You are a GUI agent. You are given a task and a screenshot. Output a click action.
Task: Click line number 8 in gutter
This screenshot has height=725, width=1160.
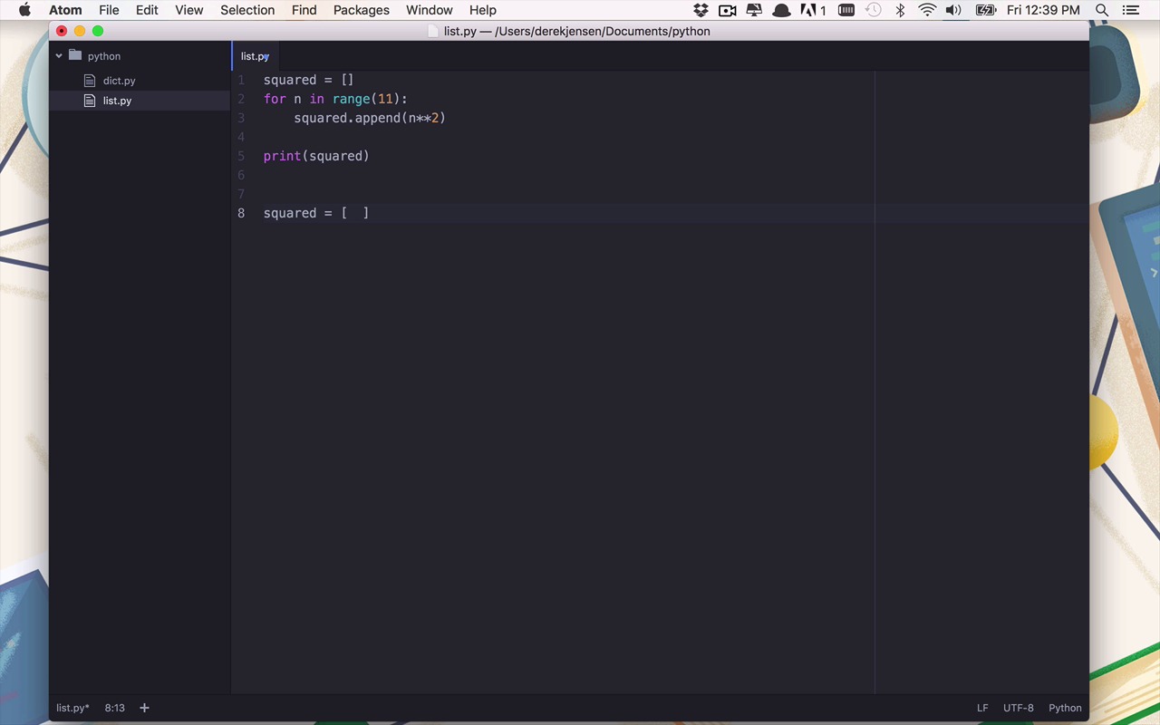[x=241, y=213]
